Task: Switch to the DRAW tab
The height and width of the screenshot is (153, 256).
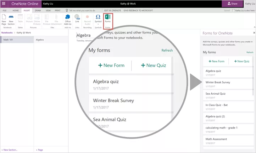Action: pyautogui.click(x=38, y=10)
